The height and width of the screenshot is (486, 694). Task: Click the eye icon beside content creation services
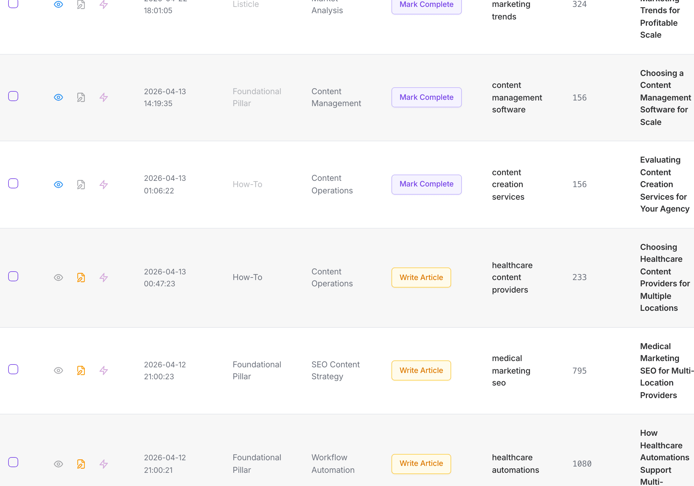click(x=58, y=185)
